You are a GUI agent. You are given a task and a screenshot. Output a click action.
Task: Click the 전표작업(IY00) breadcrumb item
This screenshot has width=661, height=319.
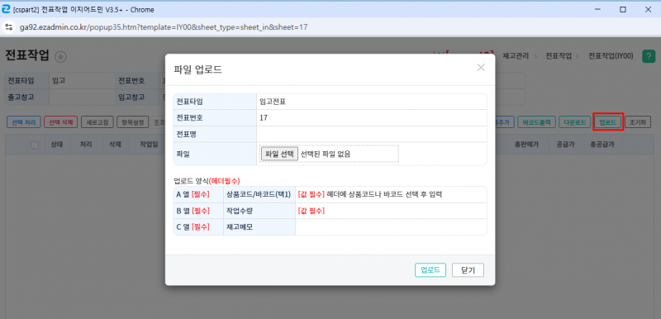[611, 56]
